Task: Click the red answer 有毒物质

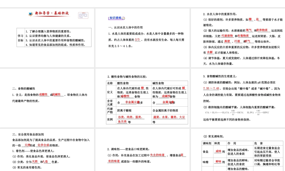Action: coord(243,36)
